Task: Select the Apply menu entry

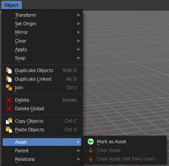Action: [42, 49]
